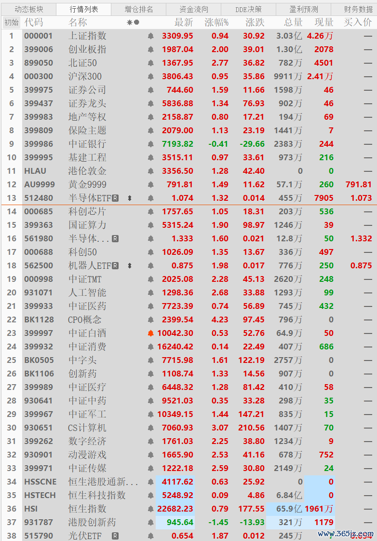The width and height of the screenshot is (377, 541).
Task: Click price 22682.23 for 恒生指数
Action: click(175, 509)
